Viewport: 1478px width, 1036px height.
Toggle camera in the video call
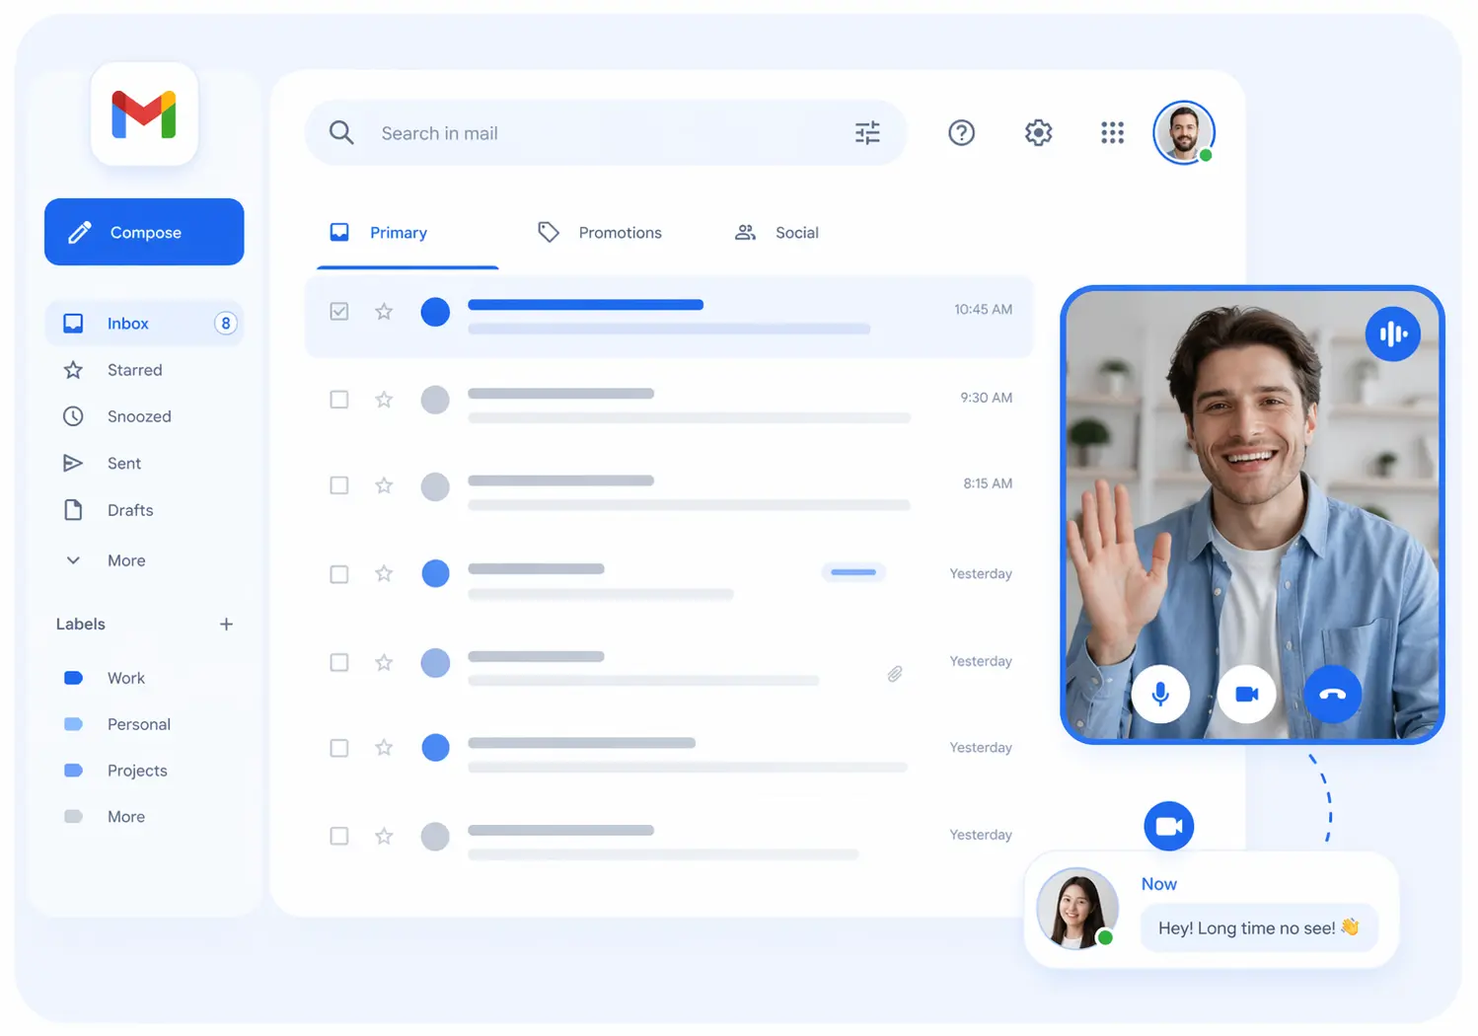click(1246, 694)
